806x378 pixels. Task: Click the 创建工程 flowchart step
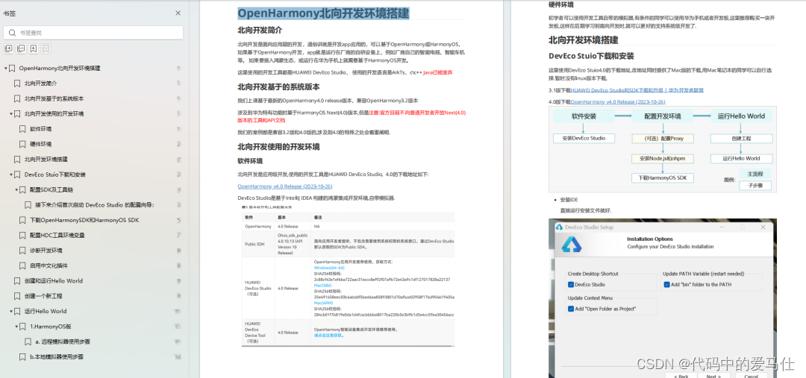pos(741,138)
